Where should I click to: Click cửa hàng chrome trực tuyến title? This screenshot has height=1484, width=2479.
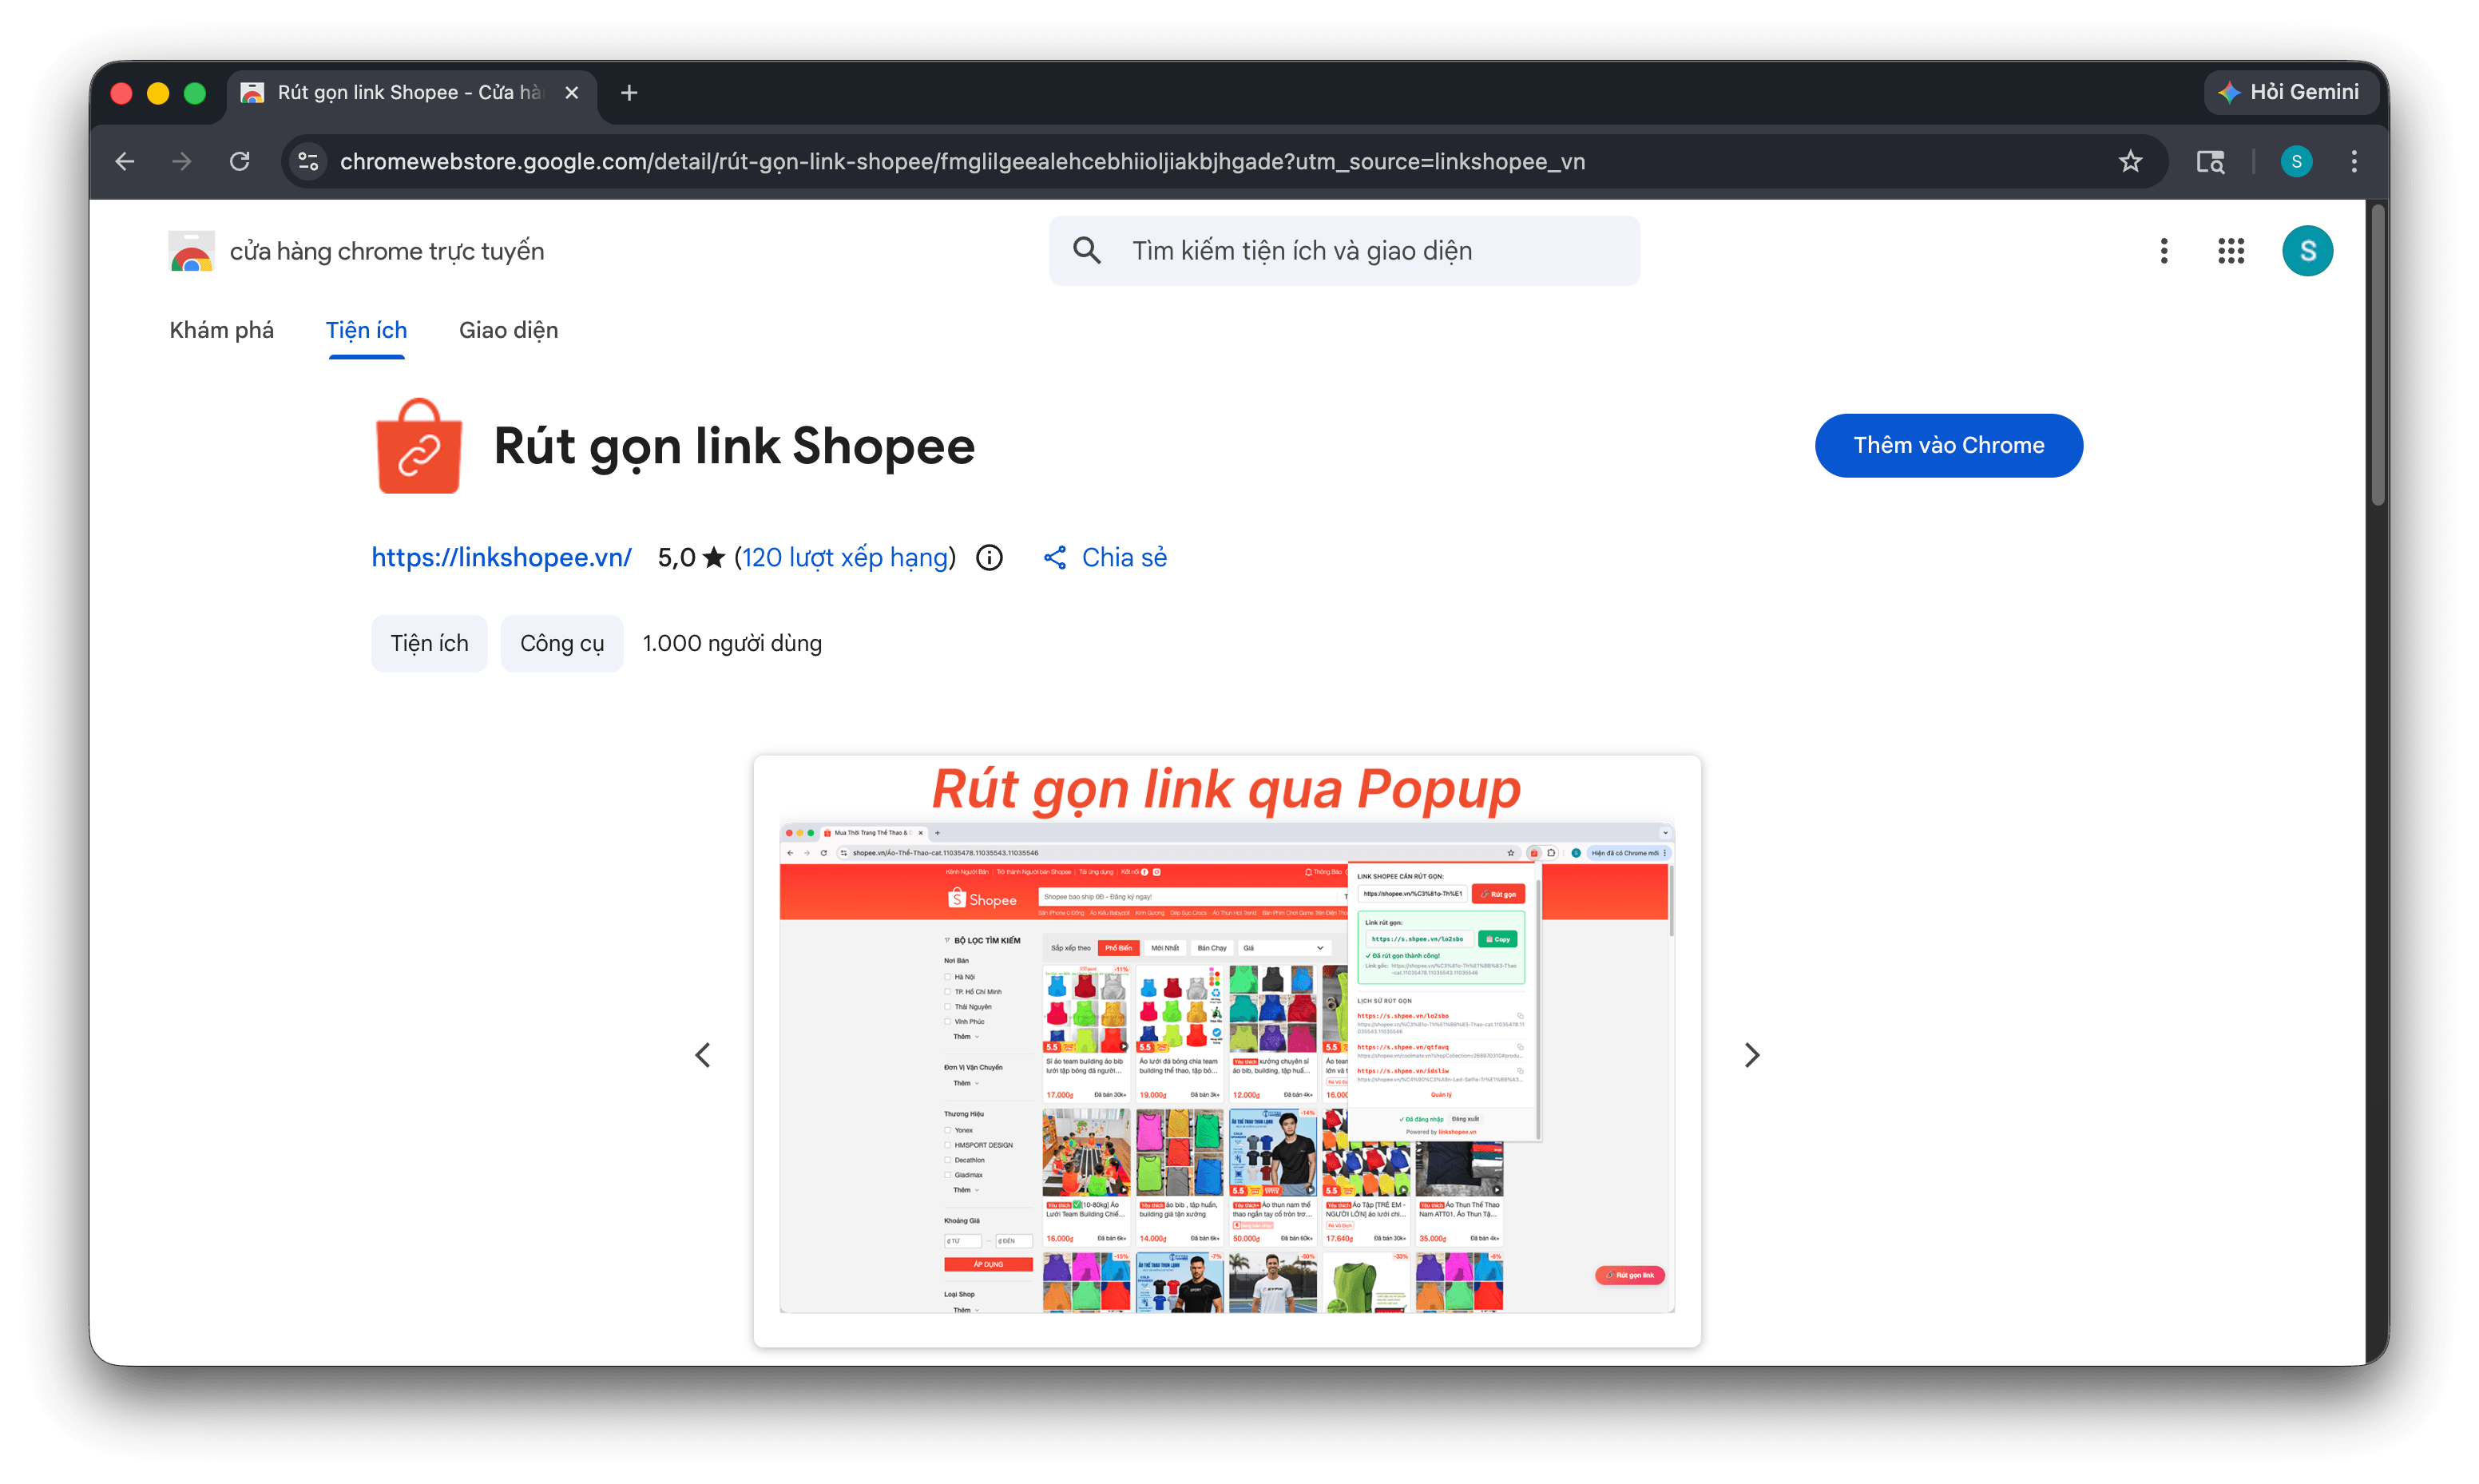tap(387, 251)
